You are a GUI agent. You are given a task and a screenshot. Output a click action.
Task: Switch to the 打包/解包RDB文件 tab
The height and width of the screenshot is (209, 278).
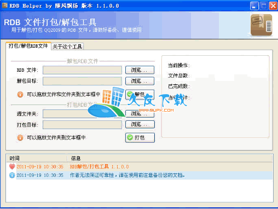[x=28, y=46]
